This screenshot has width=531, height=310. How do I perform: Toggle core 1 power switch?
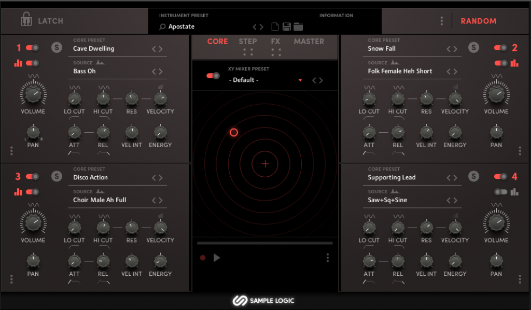pos(33,48)
